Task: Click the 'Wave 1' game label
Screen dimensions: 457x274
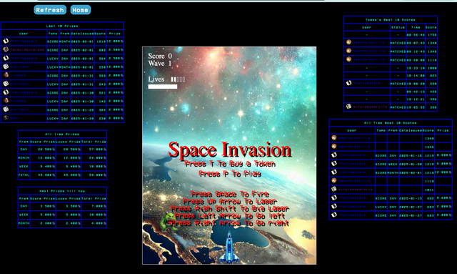Action: click(x=160, y=63)
